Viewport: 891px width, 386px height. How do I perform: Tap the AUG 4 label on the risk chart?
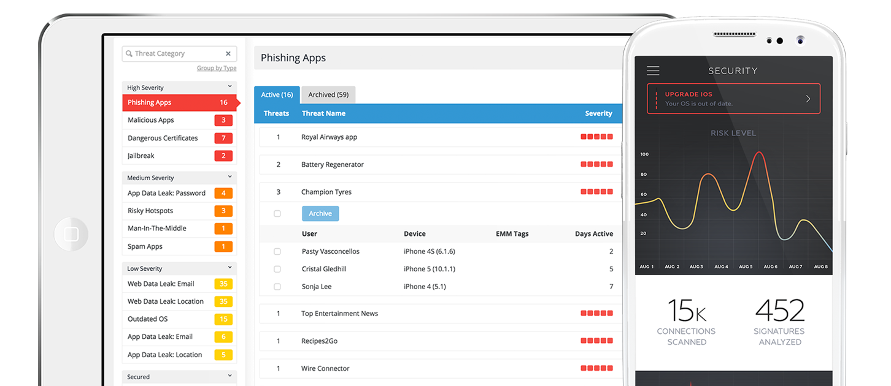click(721, 267)
